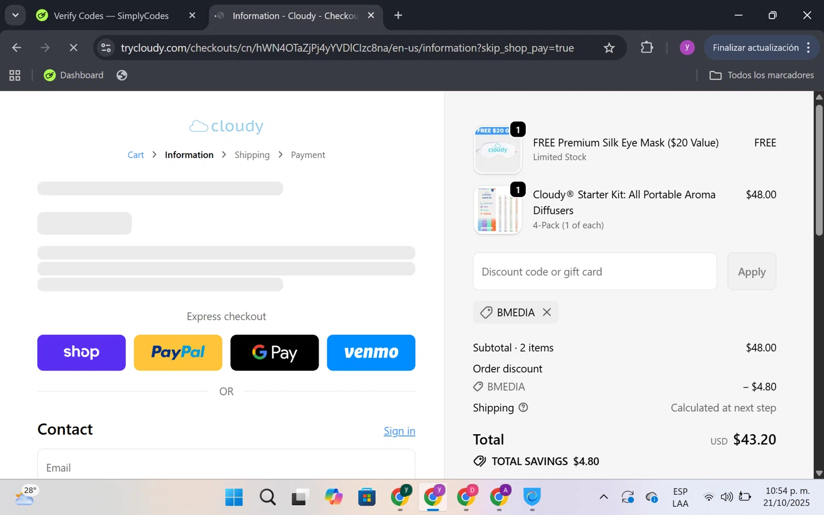The width and height of the screenshot is (824, 515).
Task: Select the Shipping breadcrumb step
Action: point(252,155)
